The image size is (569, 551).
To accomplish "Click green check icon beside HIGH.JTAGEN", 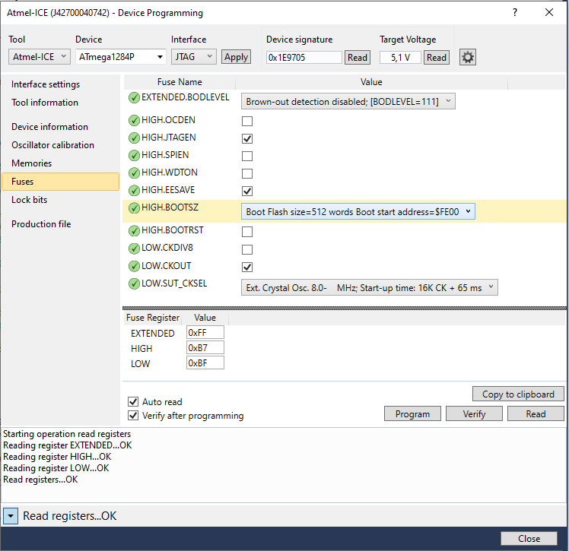I will click(134, 138).
